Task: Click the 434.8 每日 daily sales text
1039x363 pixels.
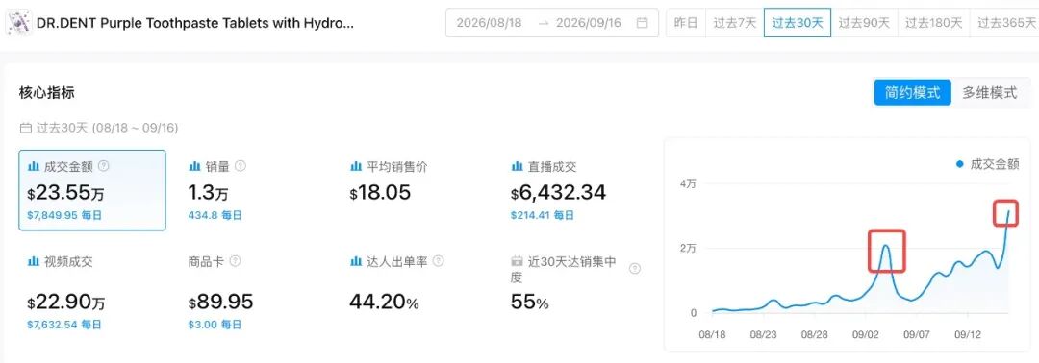Action: coord(215,215)
